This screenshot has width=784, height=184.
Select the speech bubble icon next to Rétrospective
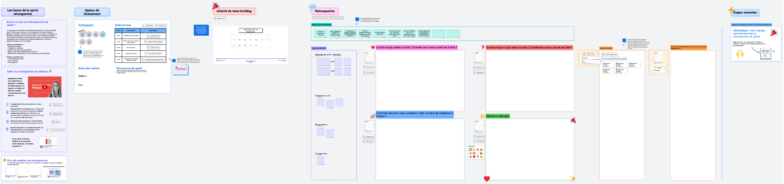pyautogui.click(x=312, y=7)
